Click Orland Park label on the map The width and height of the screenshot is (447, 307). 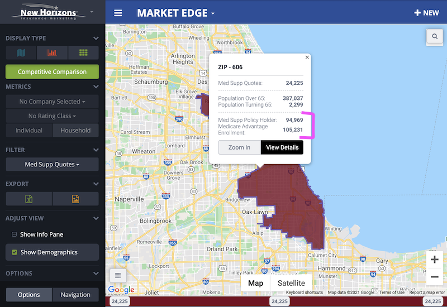(x=222, y=249)
